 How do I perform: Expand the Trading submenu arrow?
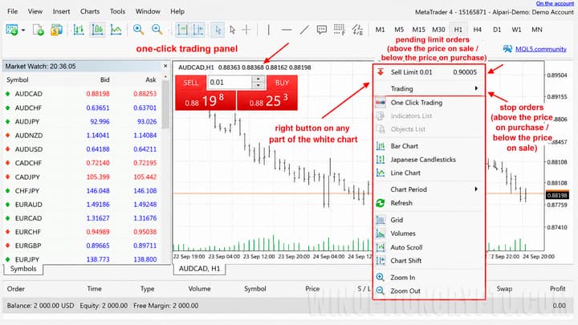click(x=476, y=88)
